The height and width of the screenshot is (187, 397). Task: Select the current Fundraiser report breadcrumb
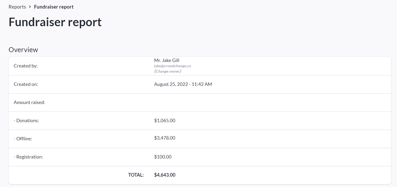pyautogui.click(x=54, y=7)
